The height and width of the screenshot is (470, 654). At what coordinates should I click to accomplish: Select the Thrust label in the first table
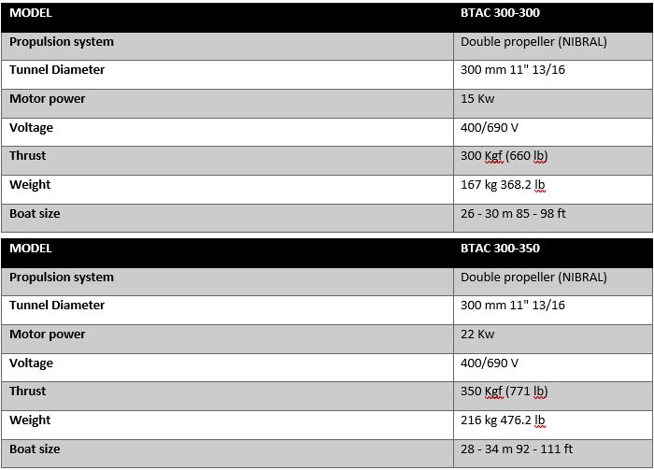point(27,156)
